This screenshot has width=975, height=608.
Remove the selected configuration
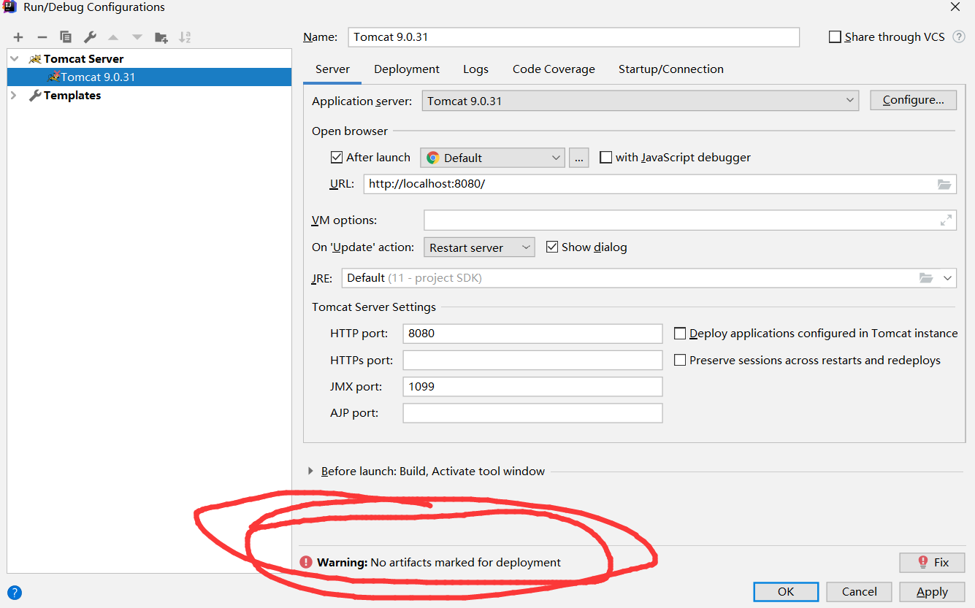point(42,36)
